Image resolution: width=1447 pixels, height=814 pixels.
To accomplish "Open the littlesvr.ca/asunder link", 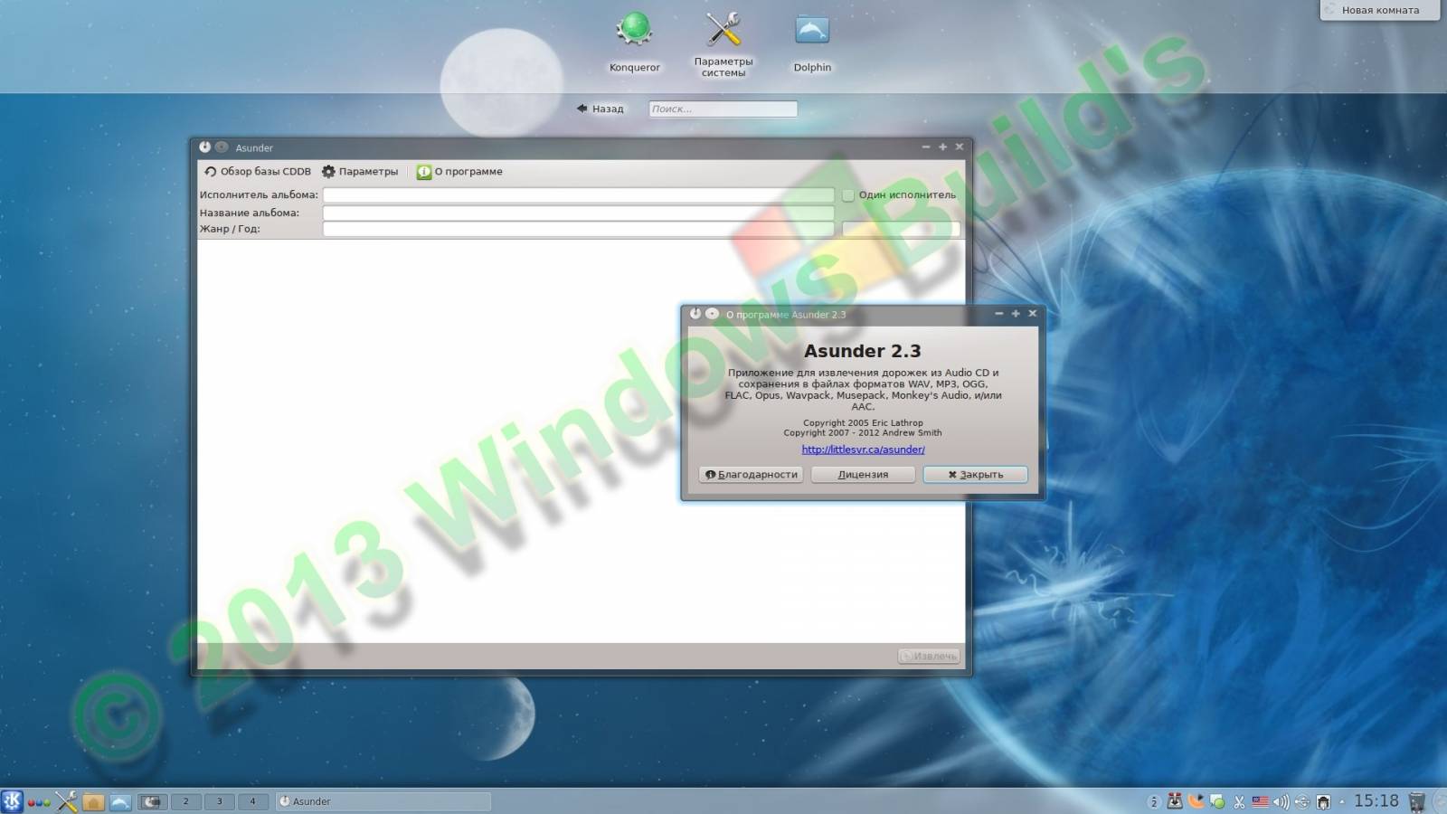I will pos(863,450).
